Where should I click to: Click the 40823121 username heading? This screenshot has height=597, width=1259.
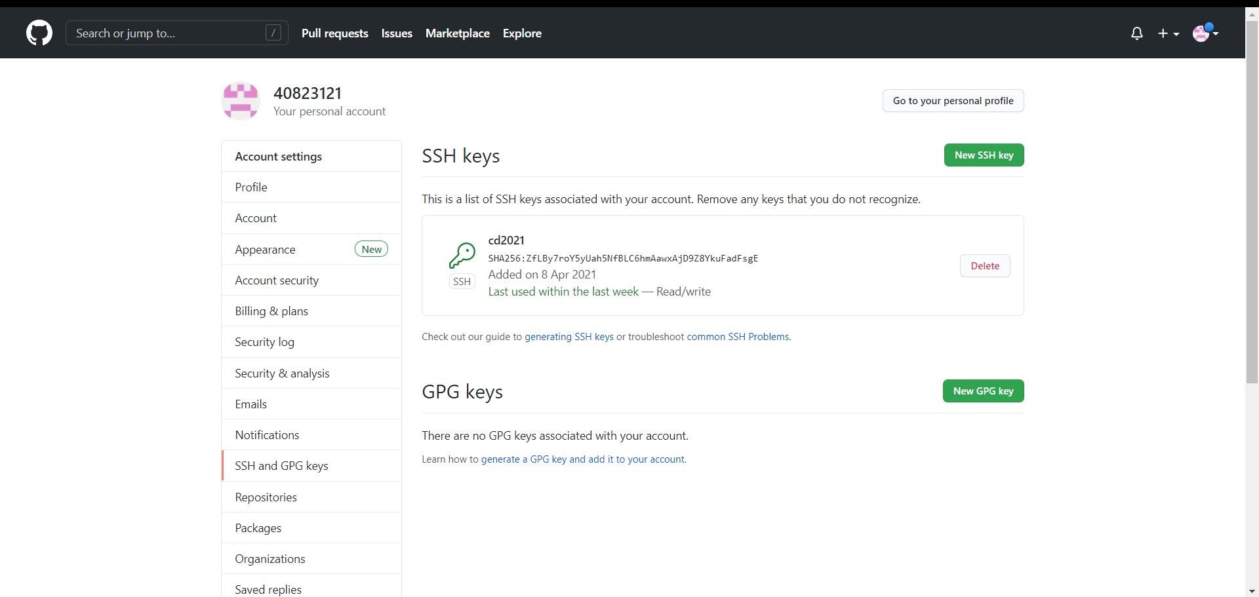point(308,93)
